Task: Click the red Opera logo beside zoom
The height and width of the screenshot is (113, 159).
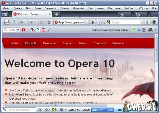Action: pos(23,30)
